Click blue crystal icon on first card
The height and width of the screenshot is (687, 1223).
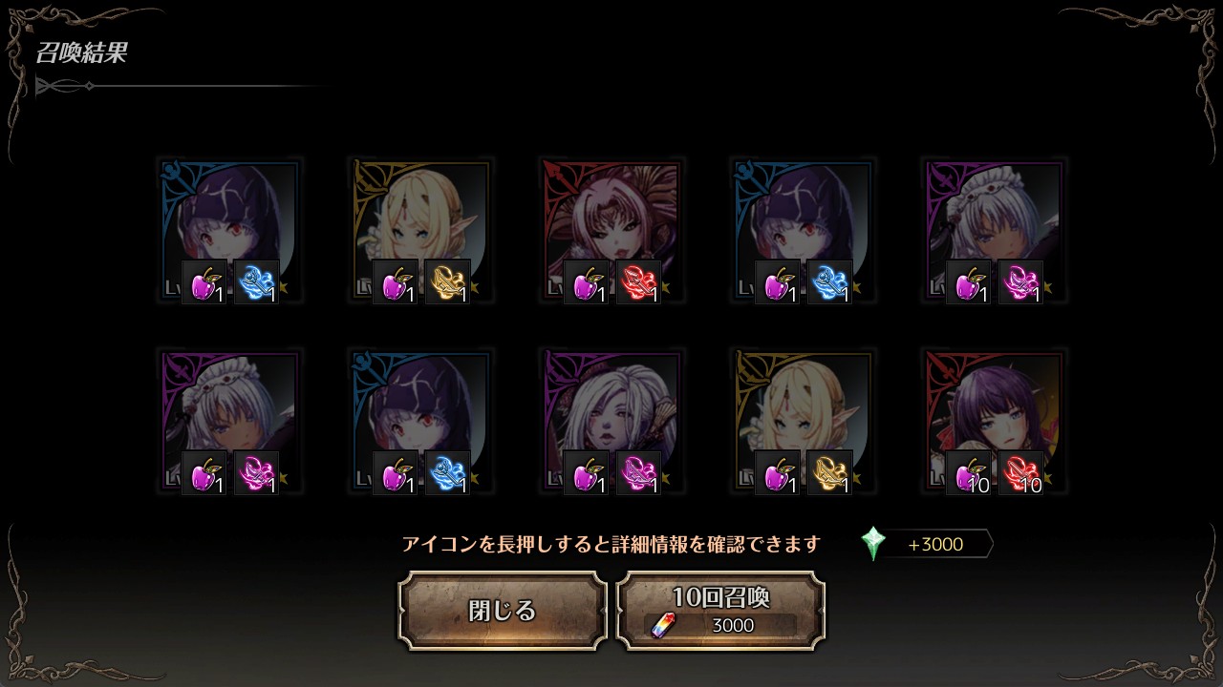(x=257, y=282)
